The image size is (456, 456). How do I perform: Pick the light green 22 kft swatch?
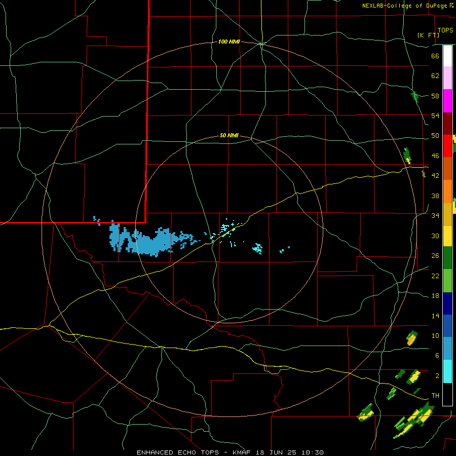click(x=447, y=281)
